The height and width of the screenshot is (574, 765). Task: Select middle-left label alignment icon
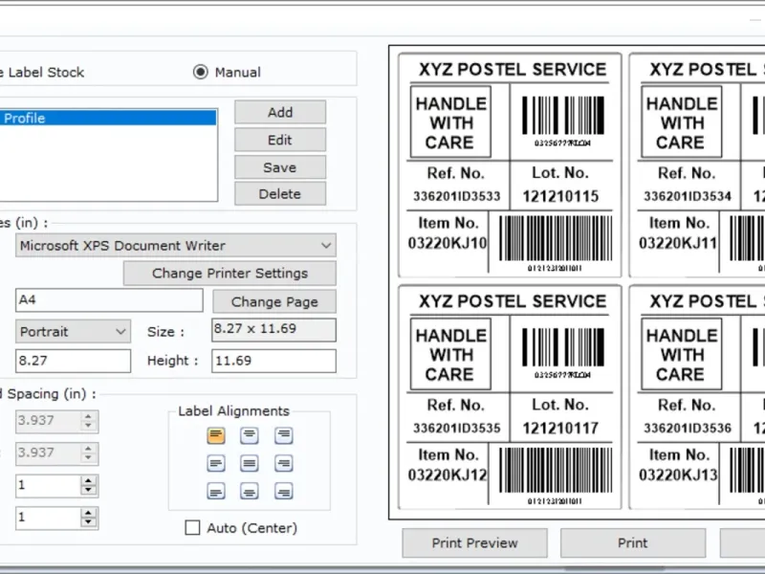coord(216,463)
